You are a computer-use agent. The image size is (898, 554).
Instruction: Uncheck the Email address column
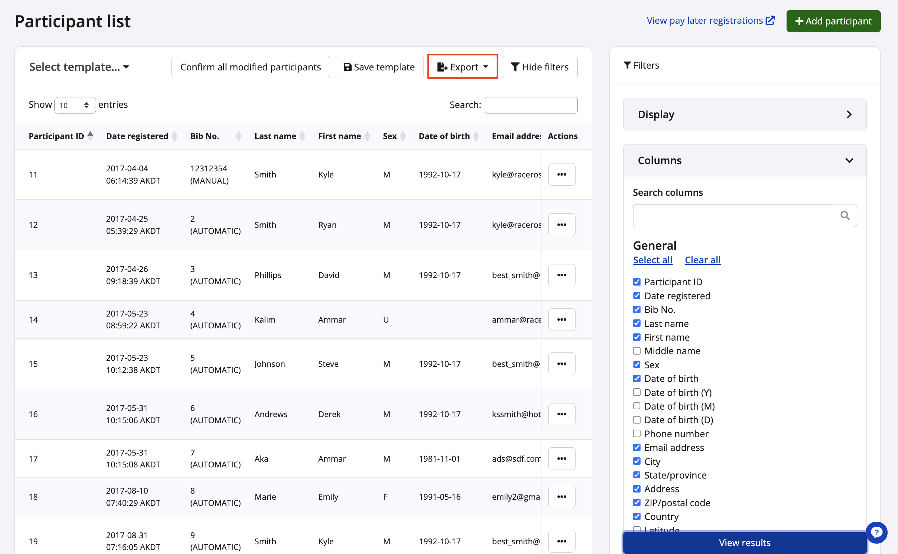[x=637, y=447]
